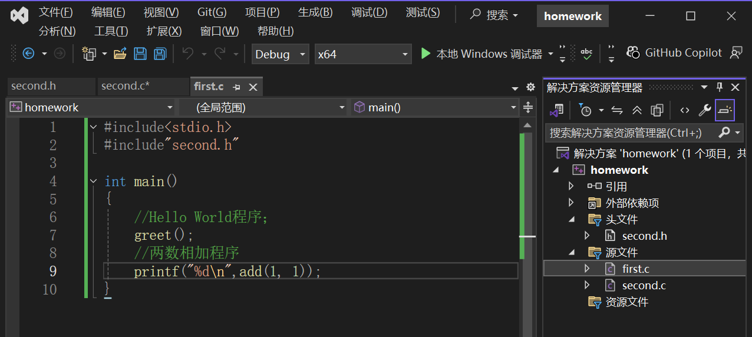The width and height of the screenshot is (752, 337).
Task: Expand the 引用 tree node
Action: click(x=570, y=186)
